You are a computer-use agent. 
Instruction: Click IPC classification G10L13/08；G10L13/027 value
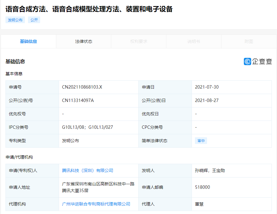(88, 127)
